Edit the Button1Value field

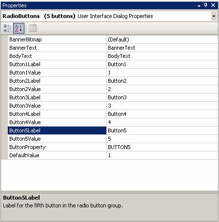(x=162, y=73)
